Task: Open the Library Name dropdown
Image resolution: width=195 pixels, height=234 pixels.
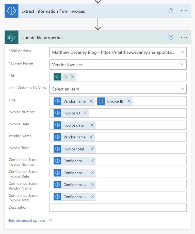Action: [x=182, y=64]
